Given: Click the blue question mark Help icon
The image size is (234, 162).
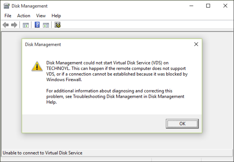Looking at the screenshot, I should [x=37, y=25].
